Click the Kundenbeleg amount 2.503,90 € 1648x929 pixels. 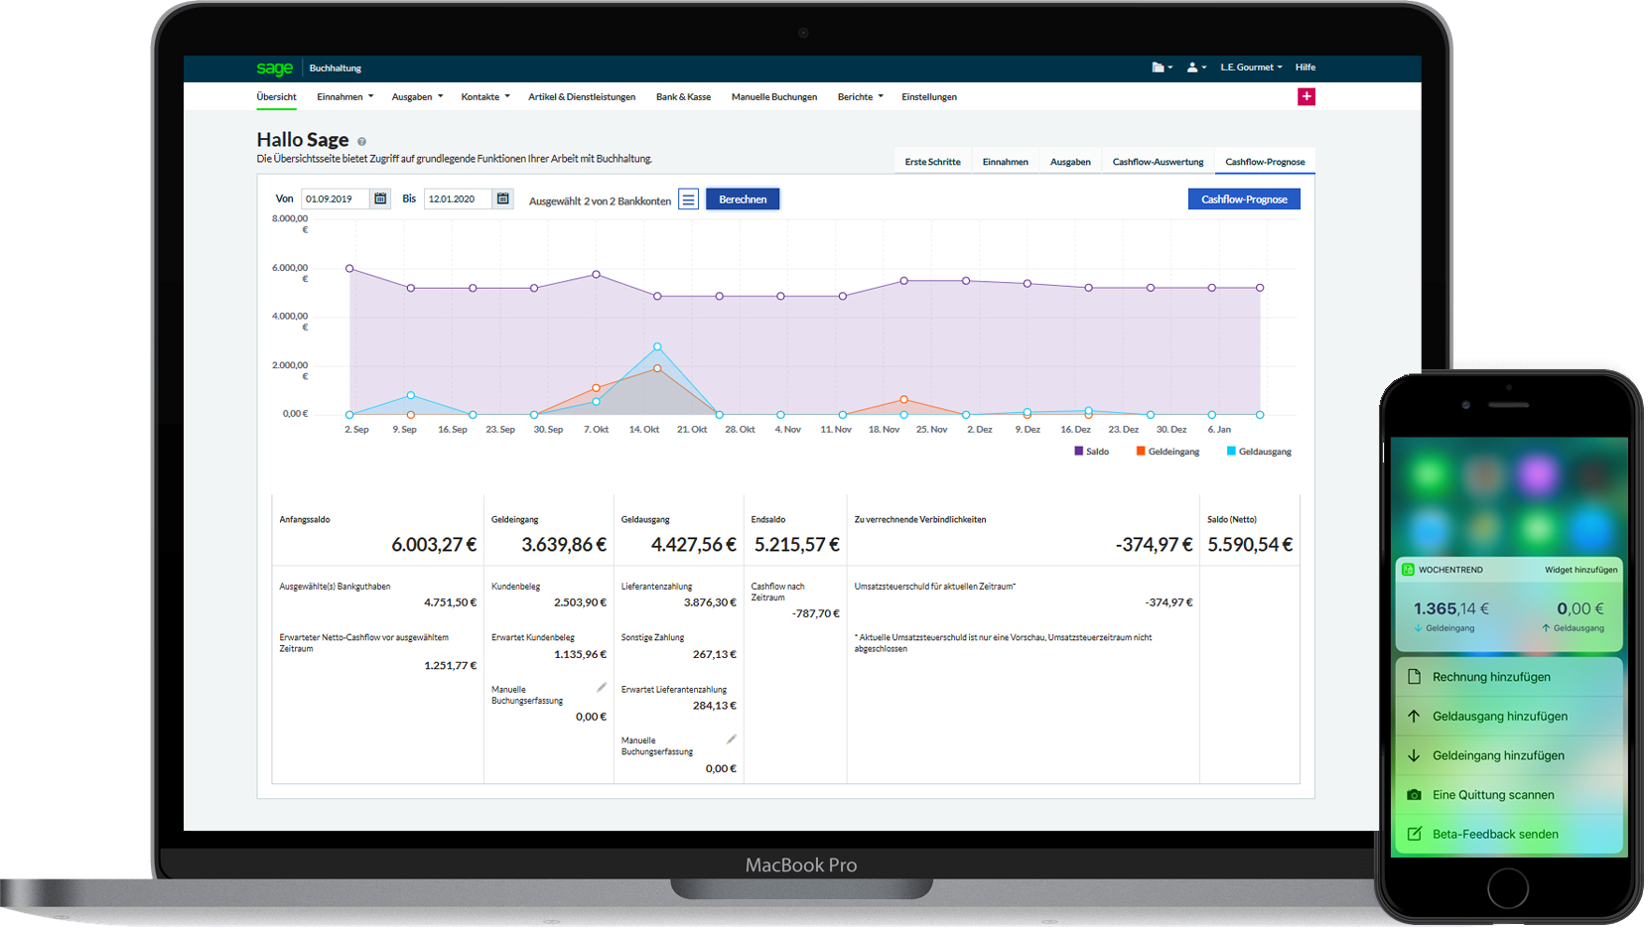click(x=580, y=602)
